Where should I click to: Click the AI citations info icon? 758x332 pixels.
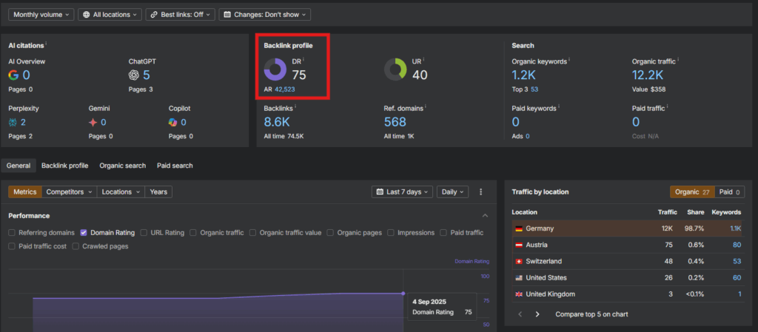(x=46, y=44)
